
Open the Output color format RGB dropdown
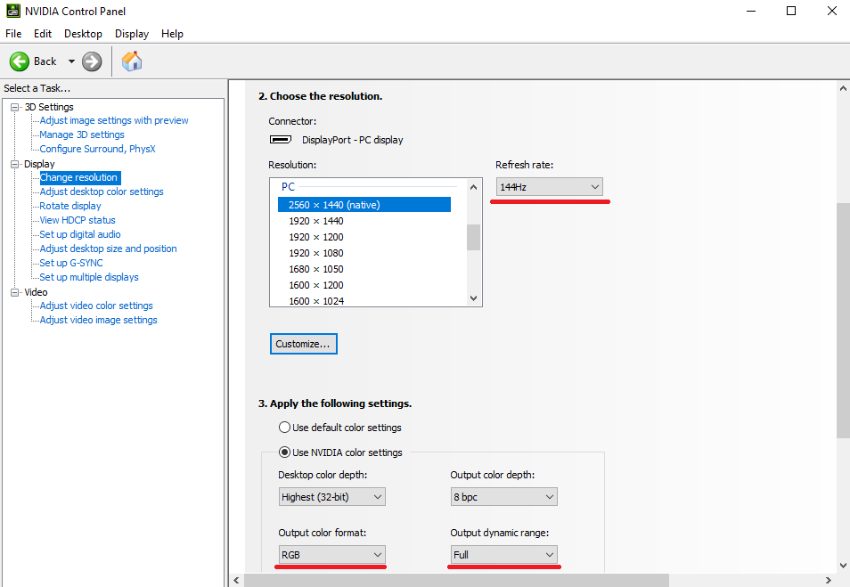[331, 554]
